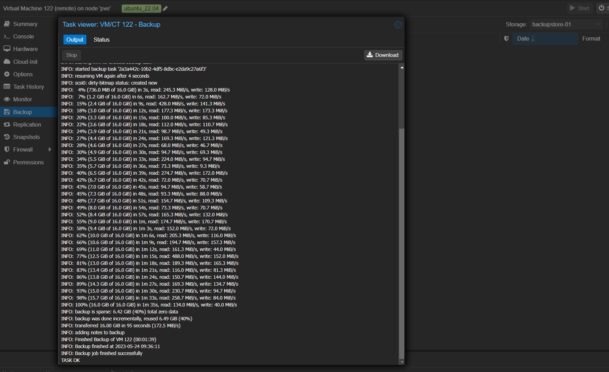
Task: Open the Storage backupstore-01 dropdown
Action: pos(565,24)
